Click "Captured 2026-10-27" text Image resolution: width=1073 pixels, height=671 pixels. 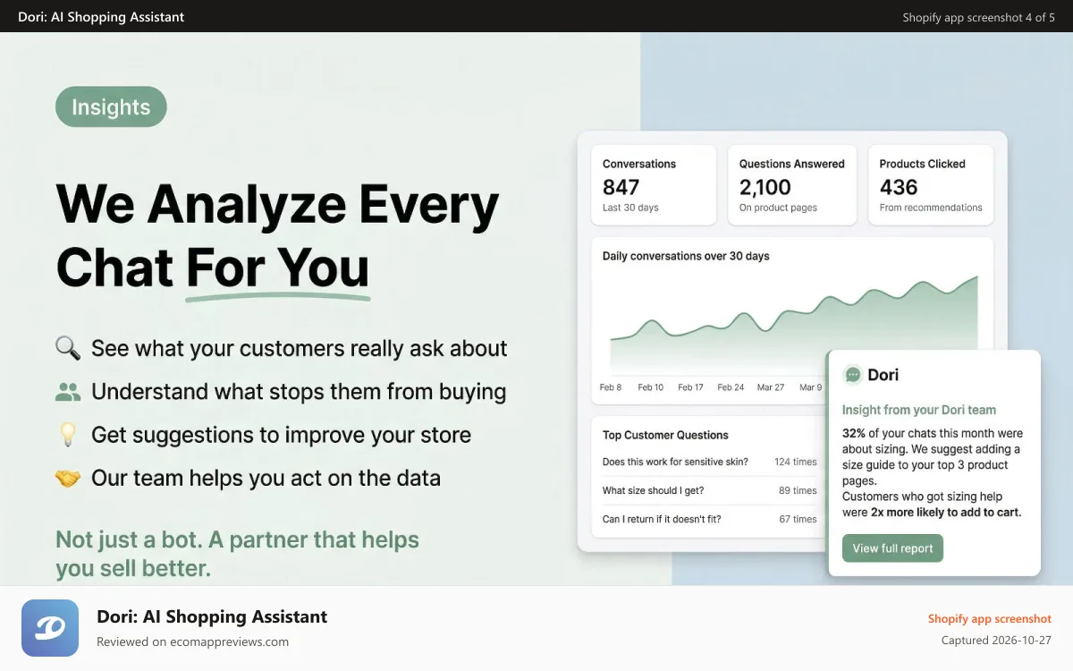[x=996, y=641]
